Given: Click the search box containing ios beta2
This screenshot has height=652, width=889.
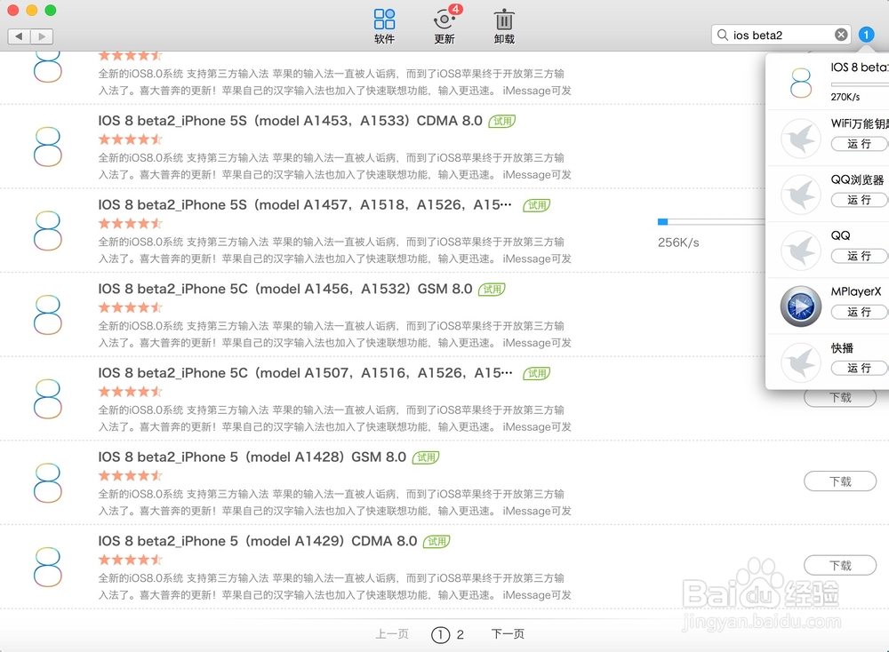Looking at the screenshot, I should [x=781, y=35].
